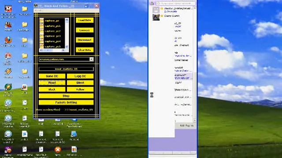The width and height of the screenshot is (282, 158).
Task: Select capture_ps3 in the bot list
Action: [x=52, y=36]
